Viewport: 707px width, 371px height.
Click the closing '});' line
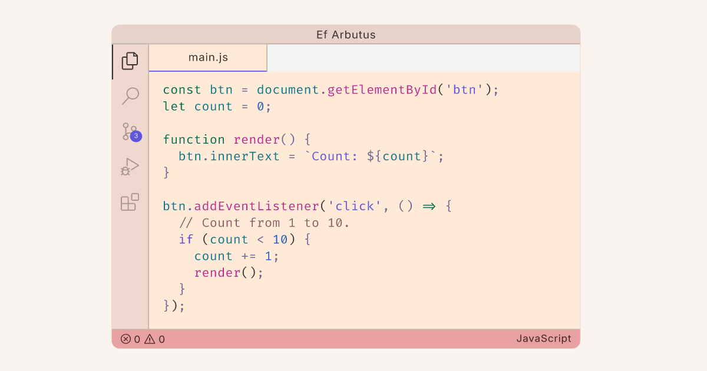click(x=174, y=306)
